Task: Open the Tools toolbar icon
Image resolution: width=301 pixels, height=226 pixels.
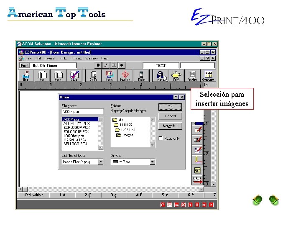Action: point(141,76)
